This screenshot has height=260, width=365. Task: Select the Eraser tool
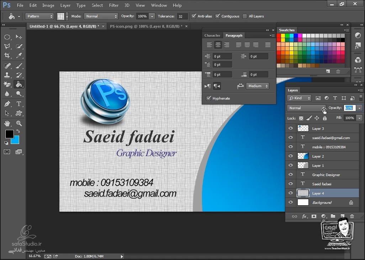click(7, 84)
